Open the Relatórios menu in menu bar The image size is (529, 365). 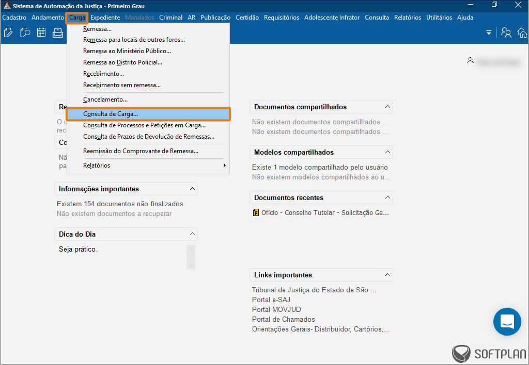[408, 18]
